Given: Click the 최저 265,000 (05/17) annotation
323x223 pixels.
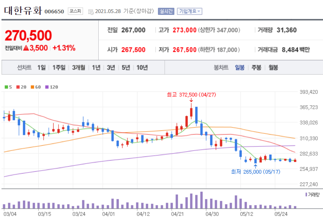Looking at the screenshot, I should [256, 172].
